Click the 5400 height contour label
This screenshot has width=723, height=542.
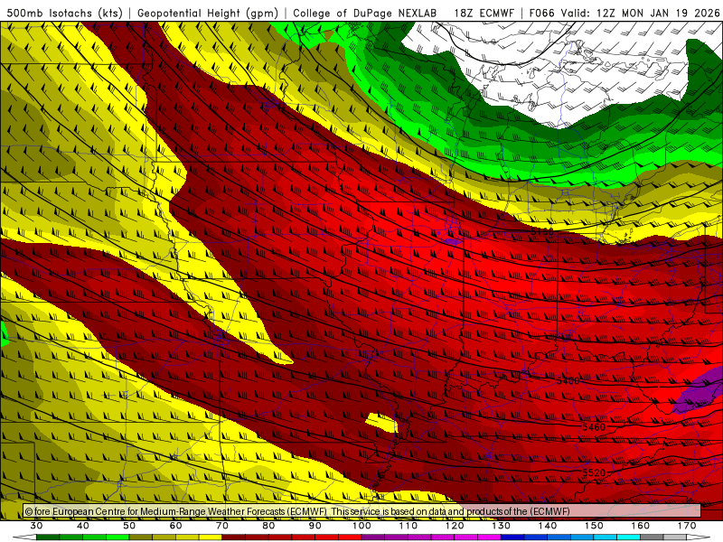[x=568, y=380]
